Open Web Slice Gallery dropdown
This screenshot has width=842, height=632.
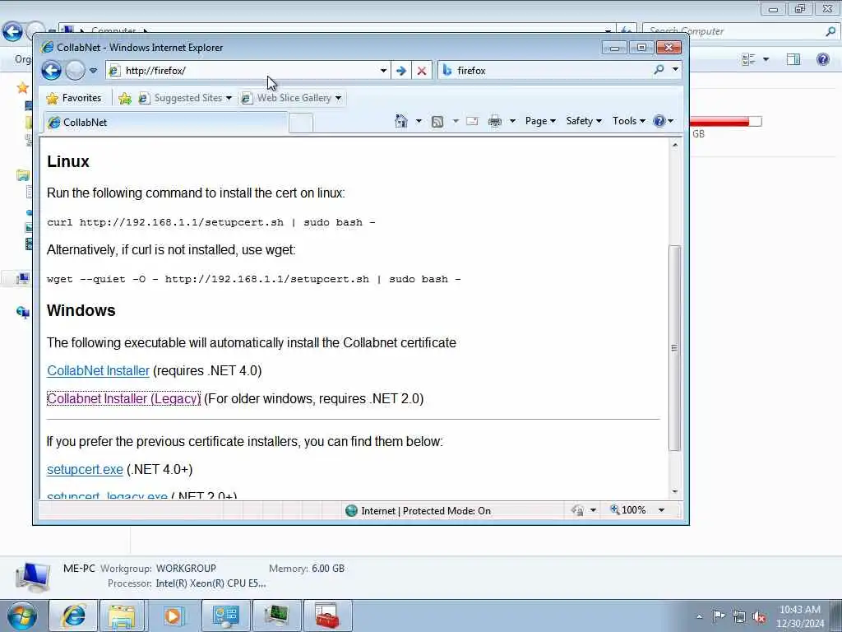coord(292,98)
